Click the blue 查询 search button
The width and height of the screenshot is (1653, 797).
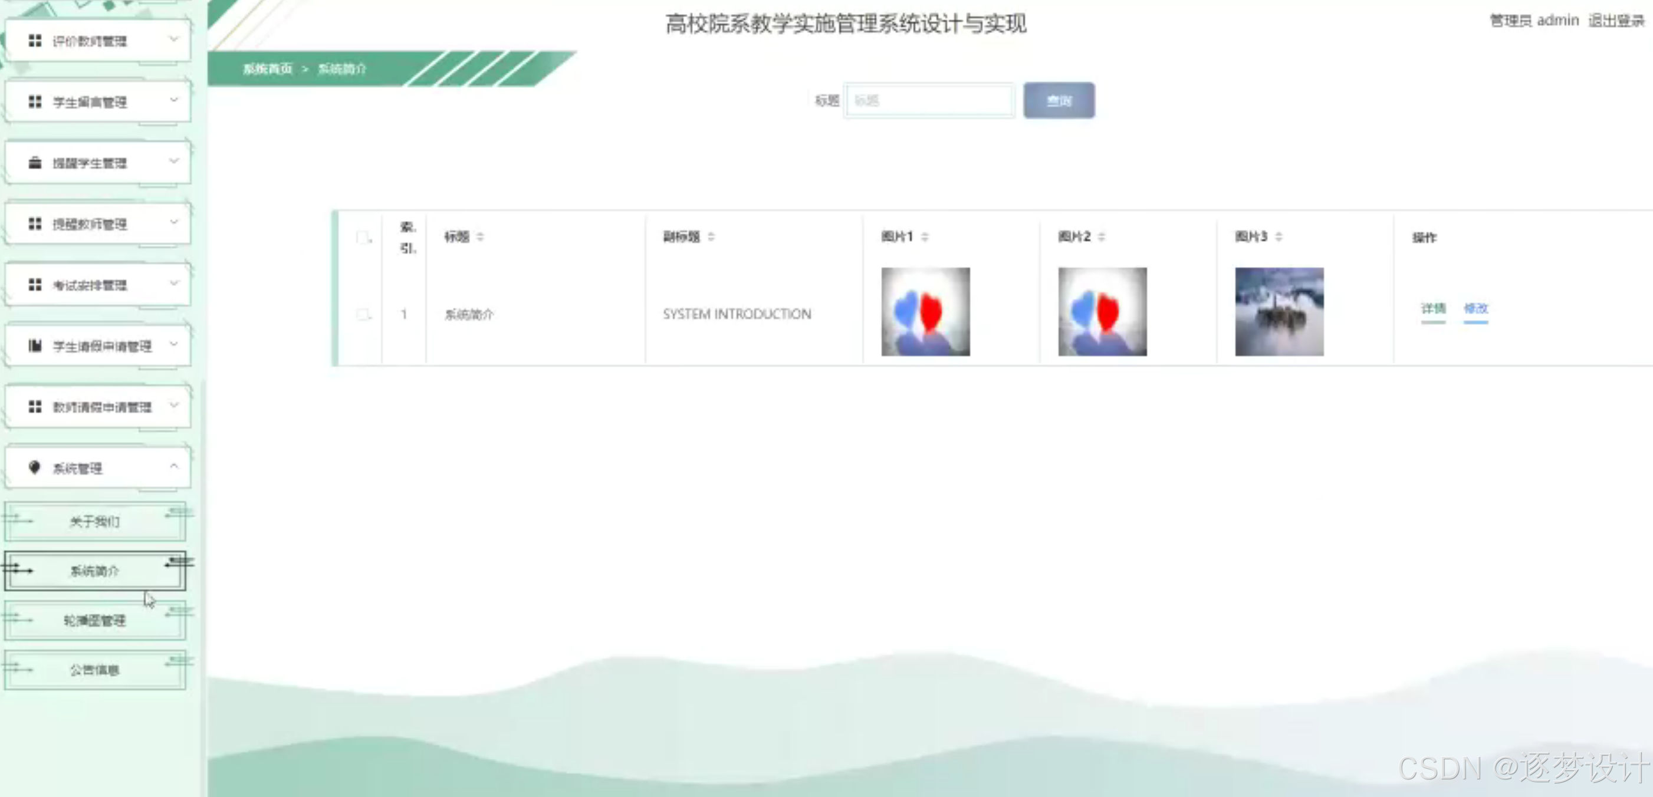(1059, 100)
